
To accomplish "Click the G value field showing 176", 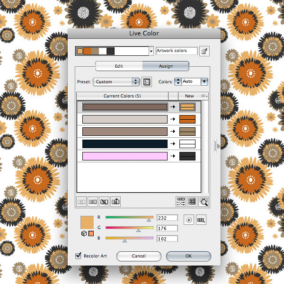I will [167, 228].
